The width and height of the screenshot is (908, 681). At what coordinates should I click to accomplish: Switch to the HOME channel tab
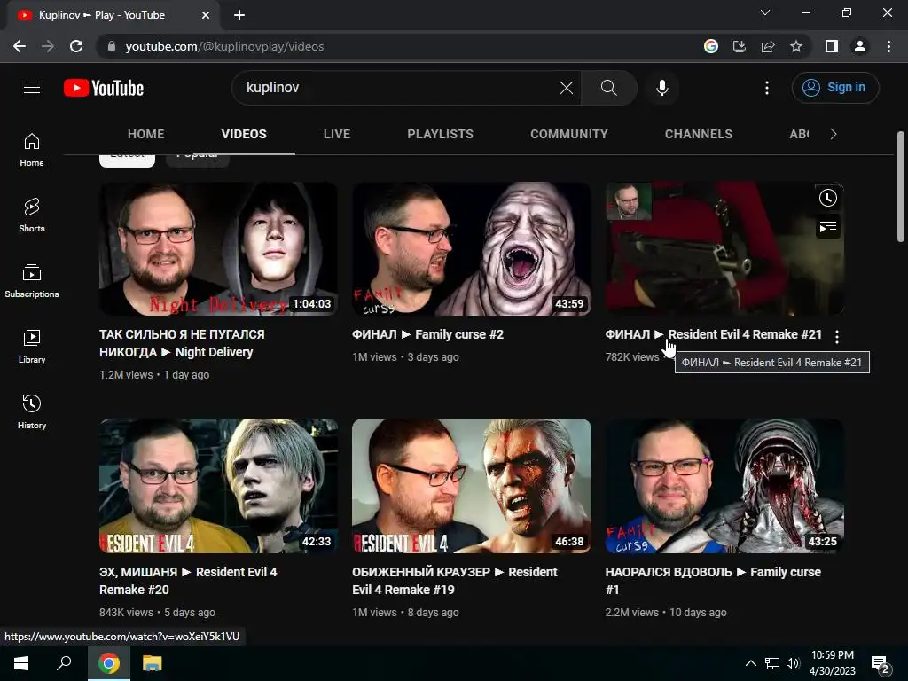(x=146, y=134)
